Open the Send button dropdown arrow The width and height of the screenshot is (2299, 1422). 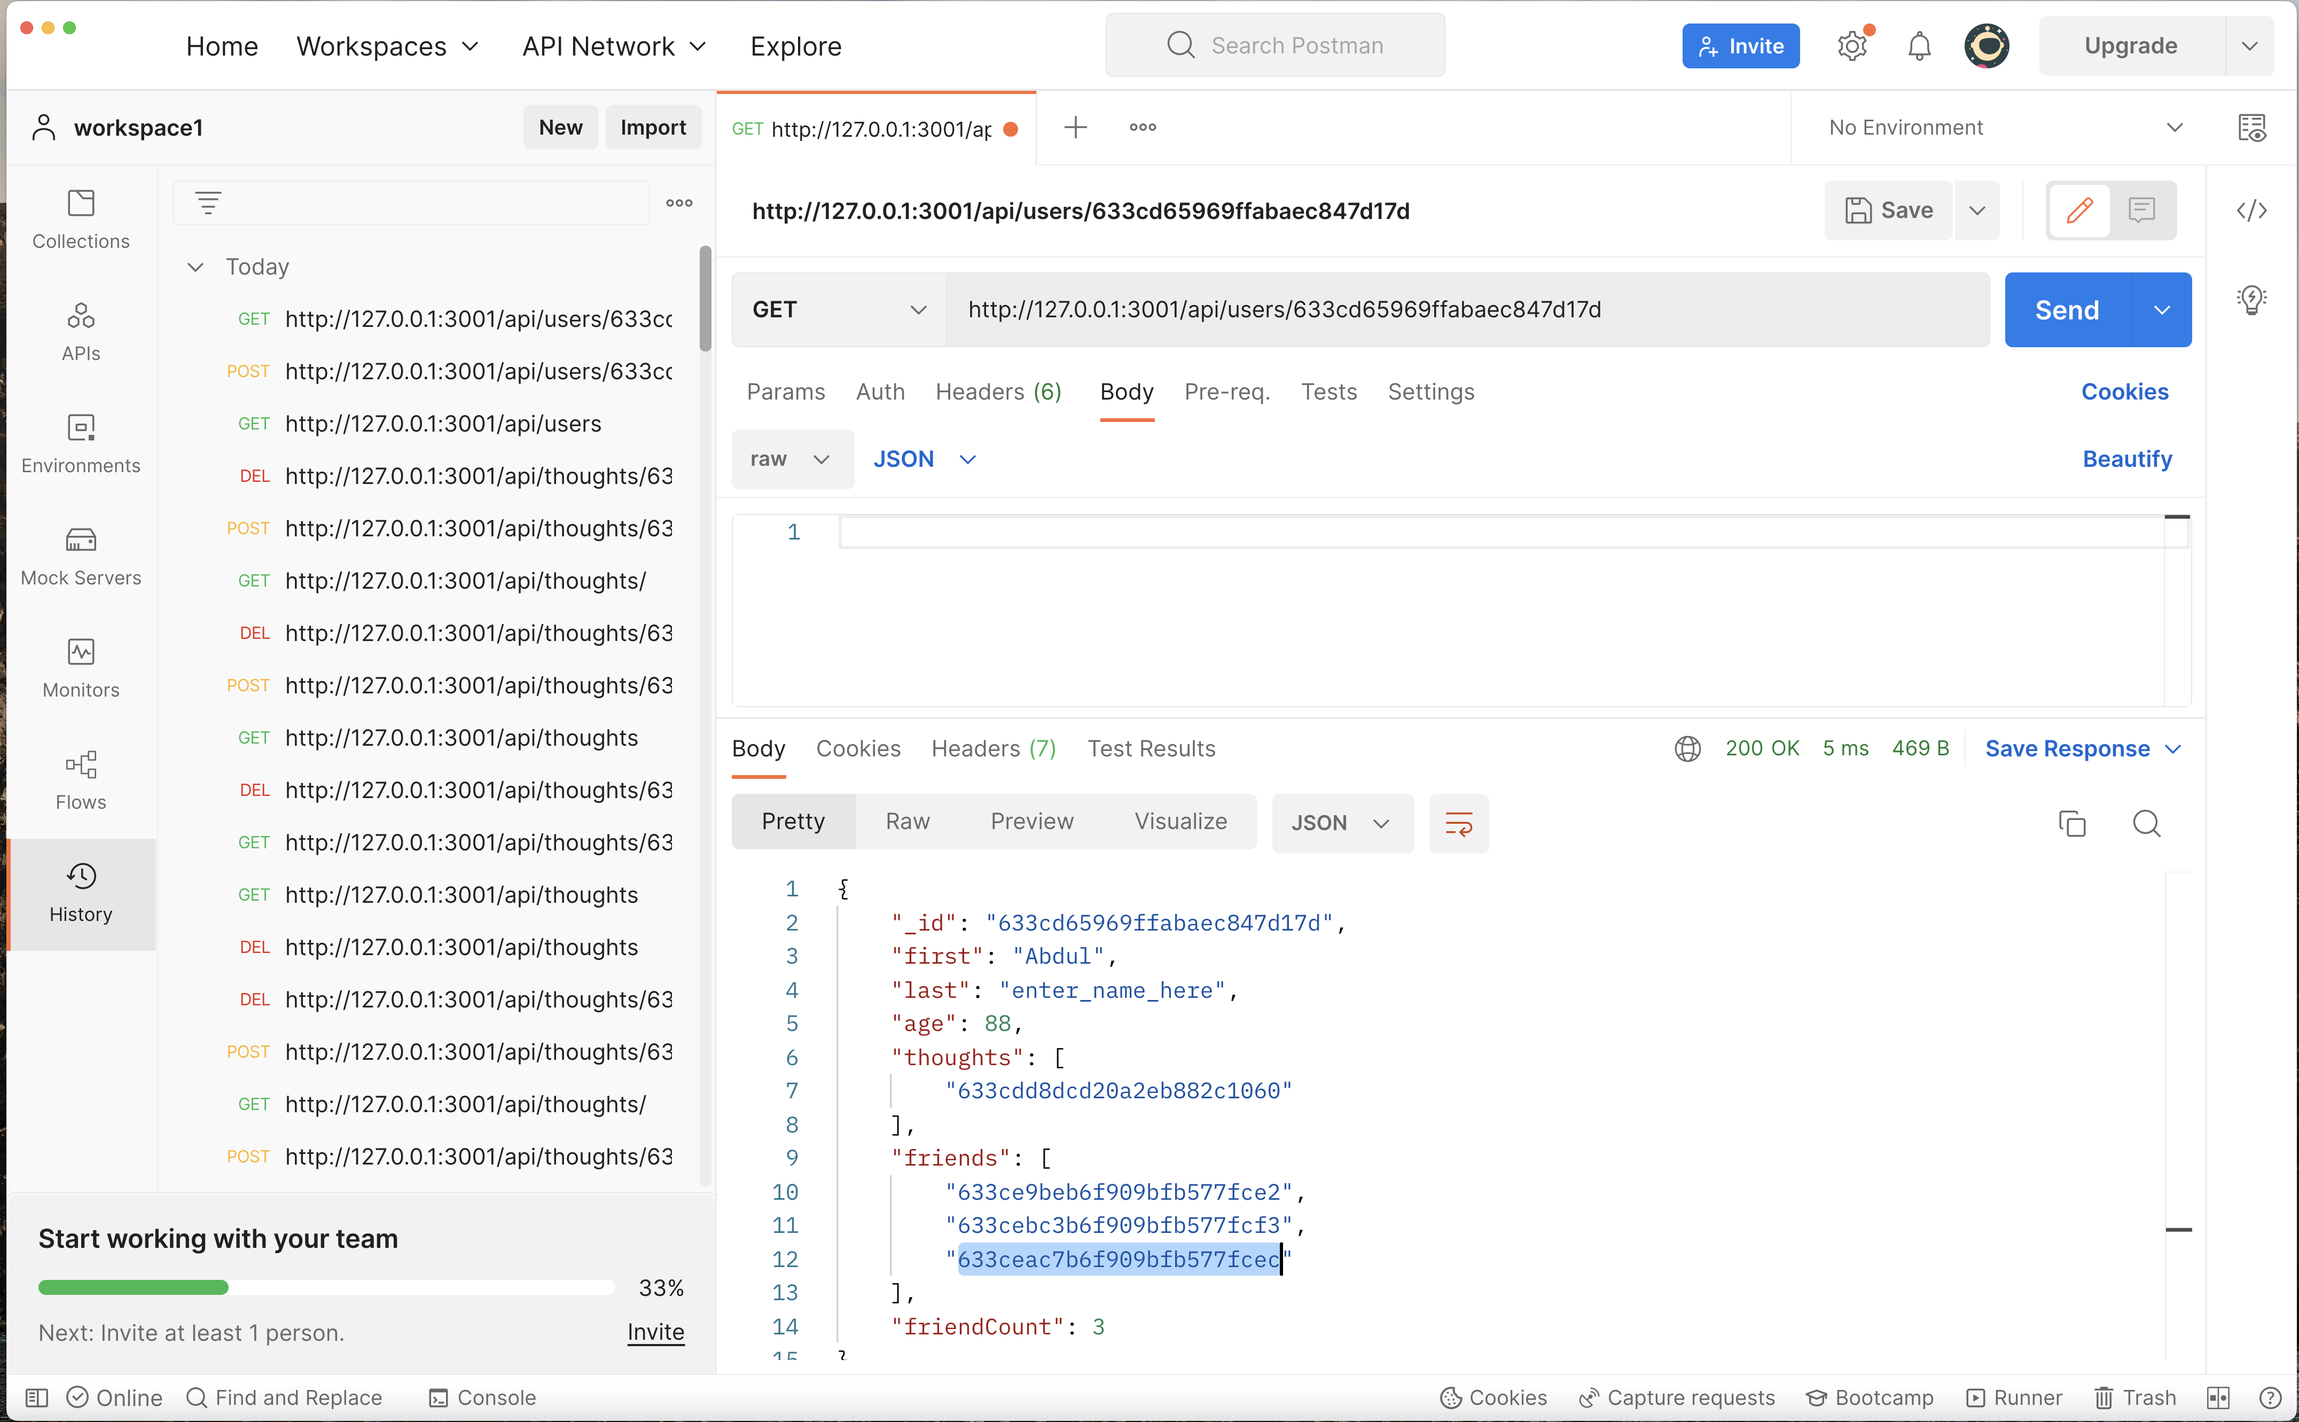pos(2162,309)
